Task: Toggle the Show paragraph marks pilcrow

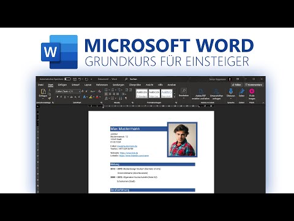Action: point(126,98)
